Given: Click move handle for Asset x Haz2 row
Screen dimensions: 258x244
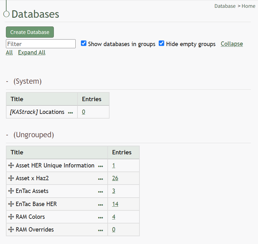Looking at the screenshot, I should 11,178.
